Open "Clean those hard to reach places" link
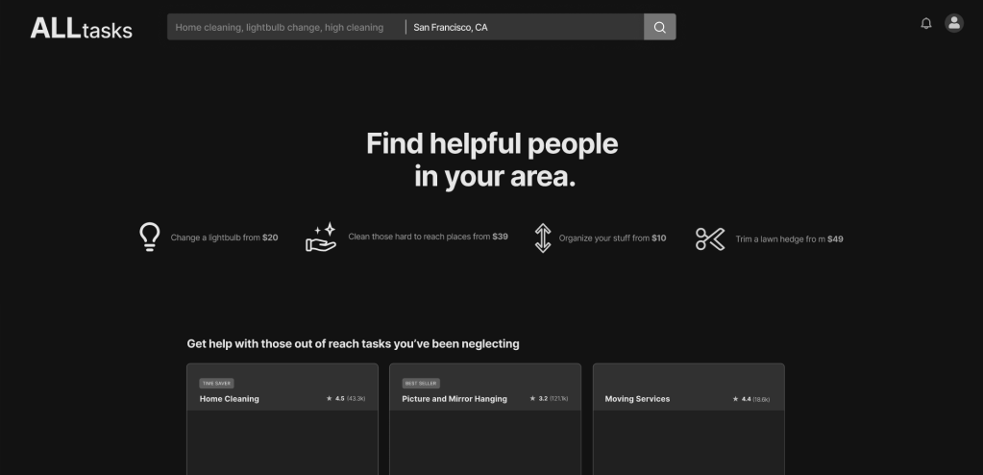 point(428,237)
